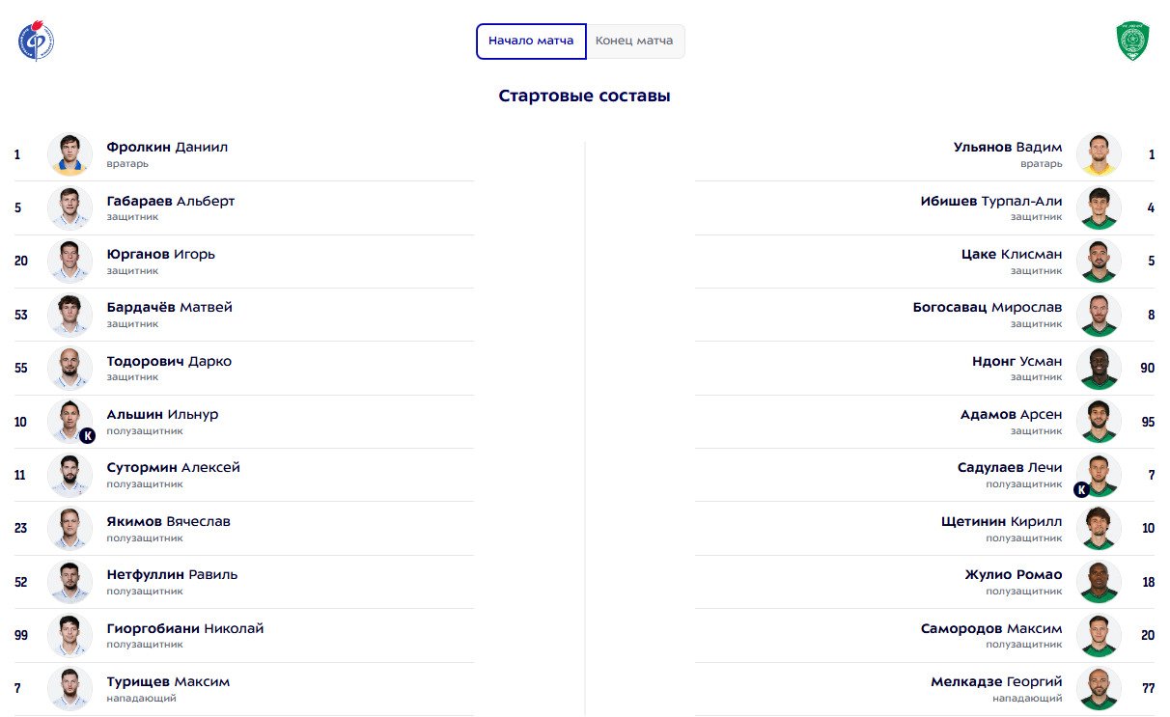Click the name Сутормин Алексей

(x=174, y=467)
